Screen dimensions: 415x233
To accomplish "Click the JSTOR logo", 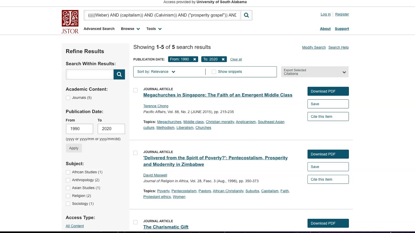I will pyautogui.click(x=70, y=22).
